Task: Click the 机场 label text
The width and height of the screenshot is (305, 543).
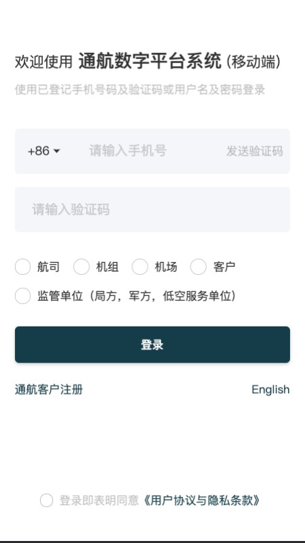Action: pos(165,267)
